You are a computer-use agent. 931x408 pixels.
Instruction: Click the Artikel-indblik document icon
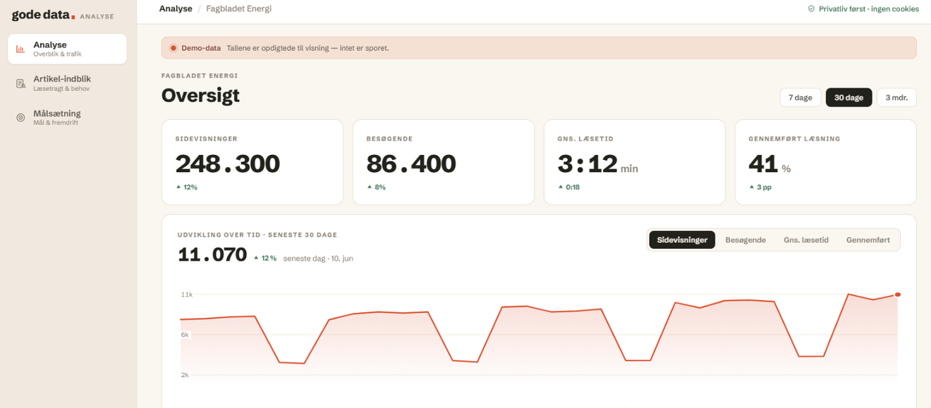[x=20, y=84]
